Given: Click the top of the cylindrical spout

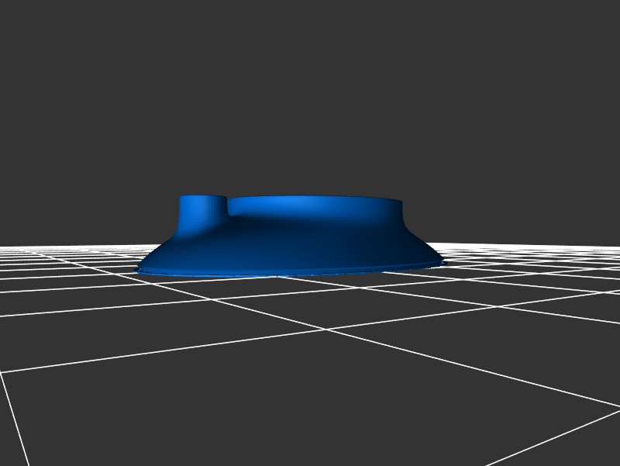Looking at the screenshot, I should pyautogui.click(x=201, y=197).
